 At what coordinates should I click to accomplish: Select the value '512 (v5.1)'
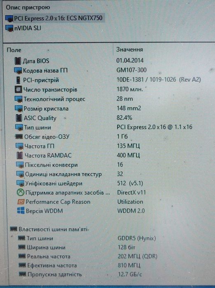coord(130,183)
